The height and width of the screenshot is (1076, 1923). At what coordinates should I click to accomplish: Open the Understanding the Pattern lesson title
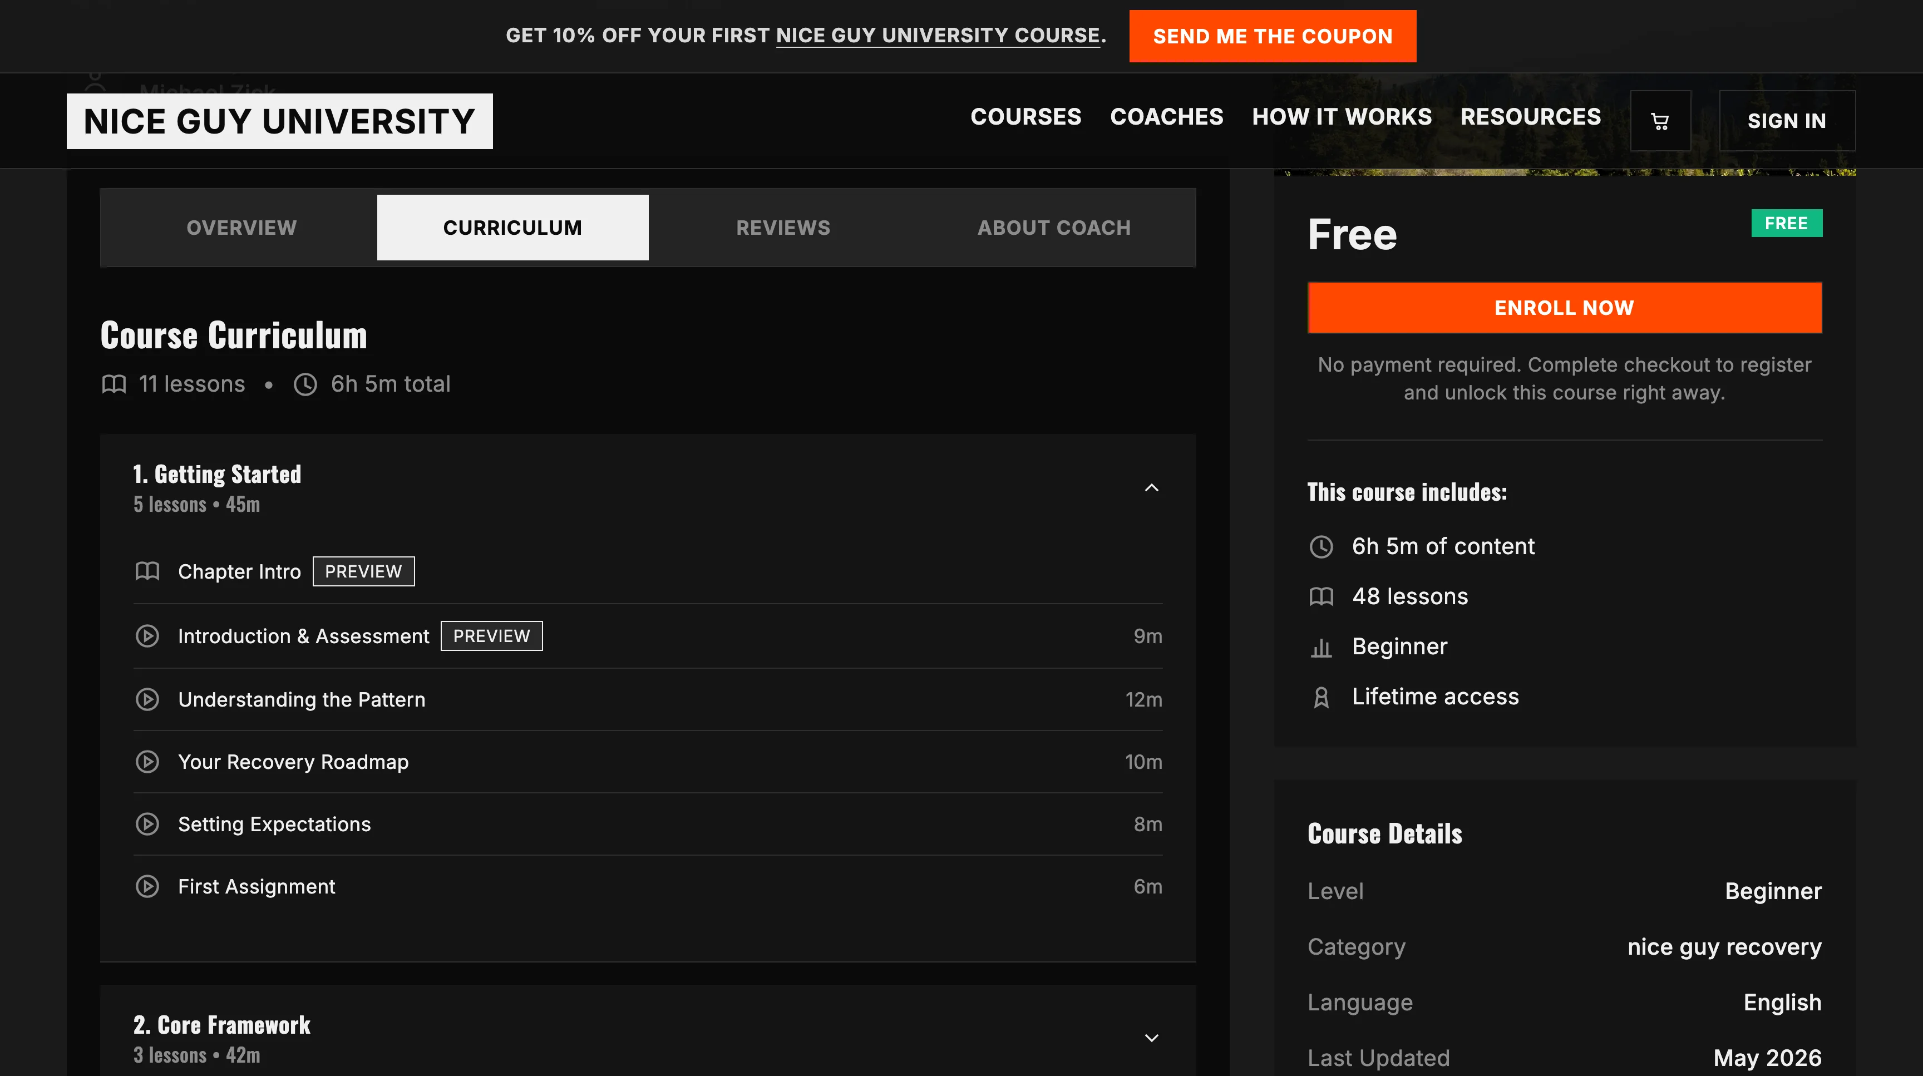[x=302, y=699]
